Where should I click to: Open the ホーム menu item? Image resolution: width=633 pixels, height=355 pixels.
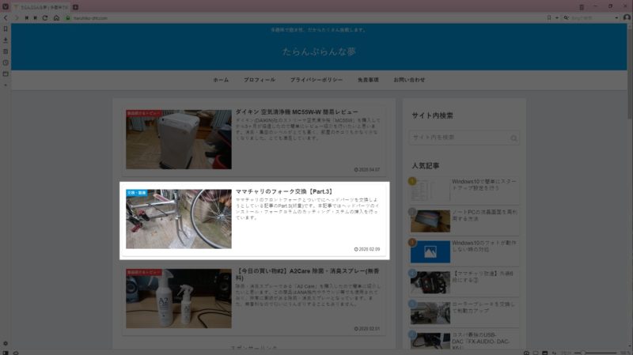coord(221,80)
